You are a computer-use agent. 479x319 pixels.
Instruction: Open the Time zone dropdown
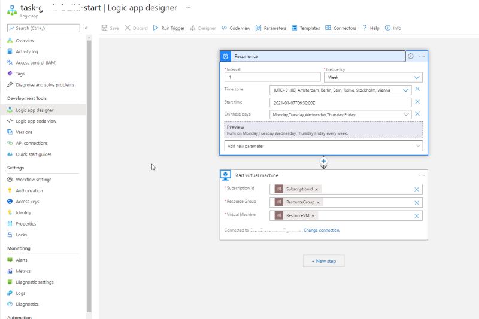(x=340, y=90)
